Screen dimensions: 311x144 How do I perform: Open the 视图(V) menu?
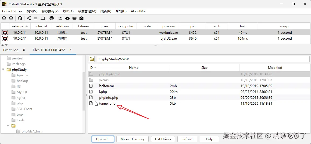[x=32, y=11]
